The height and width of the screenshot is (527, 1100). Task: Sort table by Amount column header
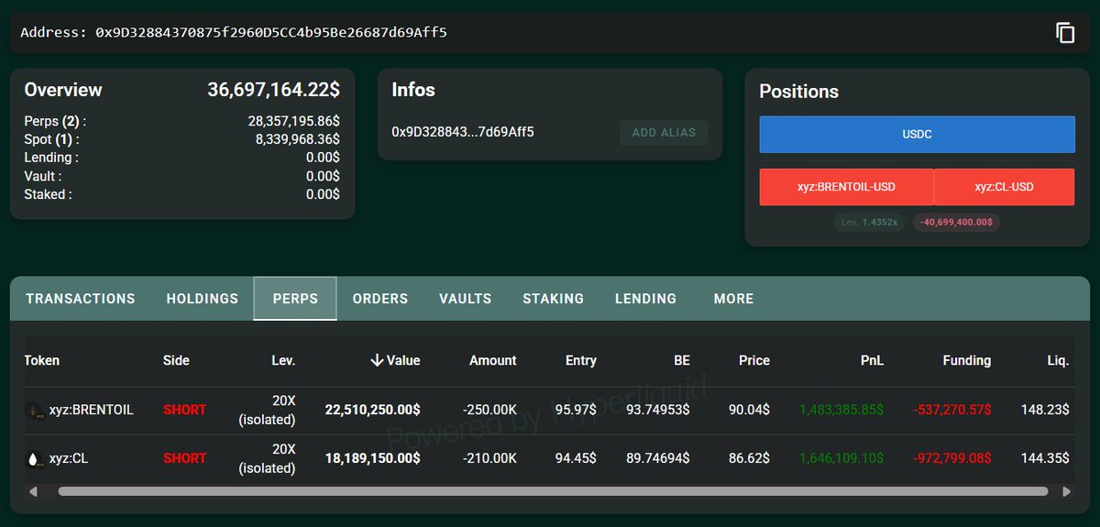point(493,360)
